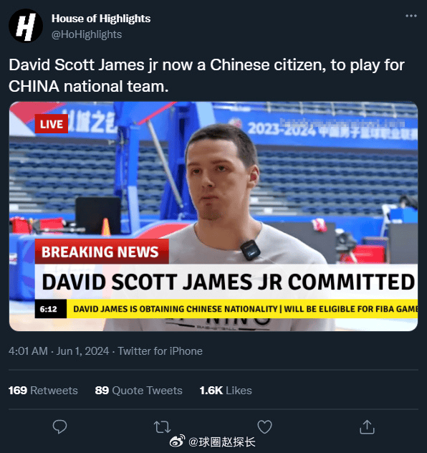
Task: Click the reply speech bubble icon
Action: pyautogui.click(x=59, y=426)
